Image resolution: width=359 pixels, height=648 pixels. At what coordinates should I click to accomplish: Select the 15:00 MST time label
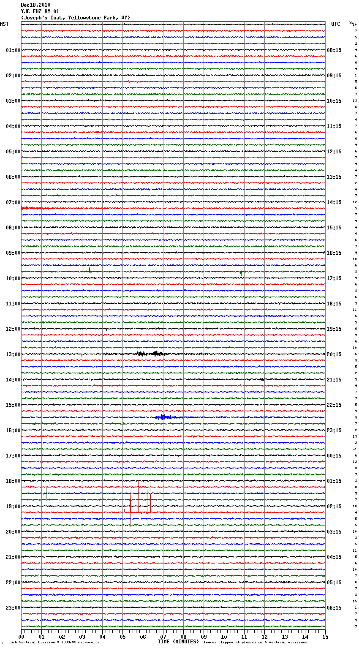pos(13,405)
